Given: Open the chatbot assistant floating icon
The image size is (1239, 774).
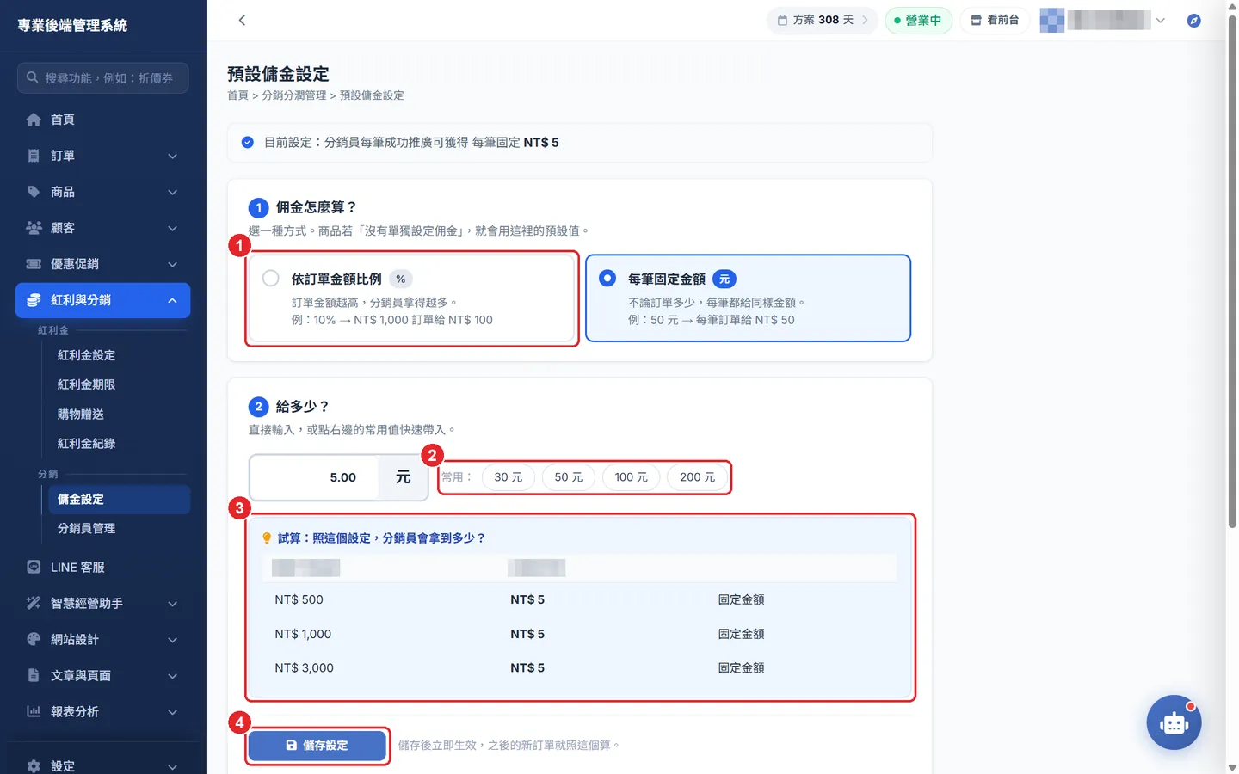Looking at the screenshot, I should [1174, 722].
